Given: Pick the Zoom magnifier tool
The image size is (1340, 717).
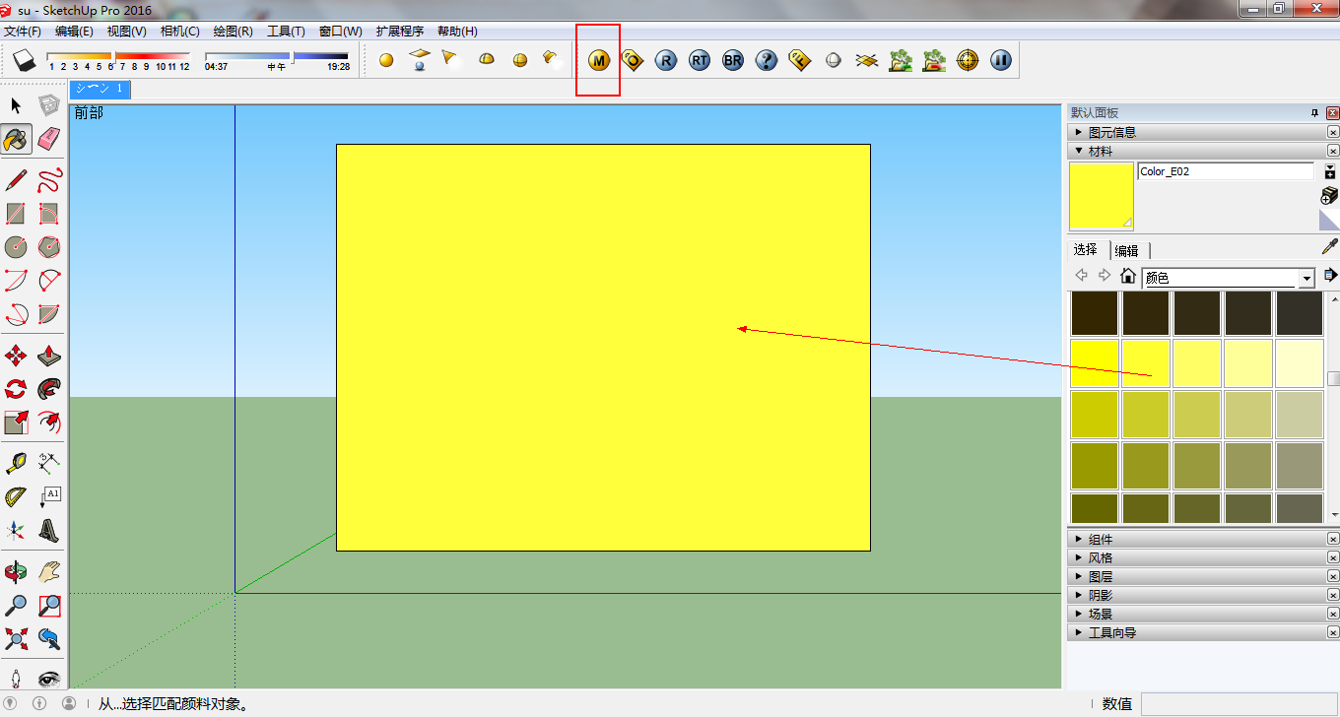Looking at the screenshot, I should click(16, 606).
